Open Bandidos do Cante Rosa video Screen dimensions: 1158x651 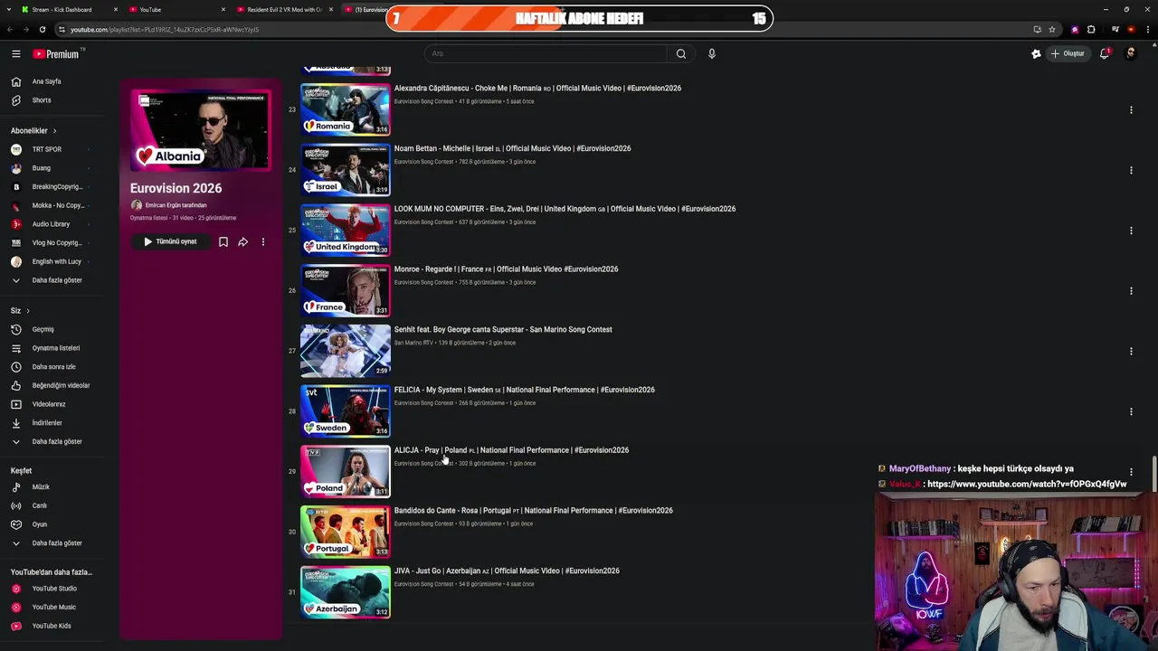tap(533, 511)
